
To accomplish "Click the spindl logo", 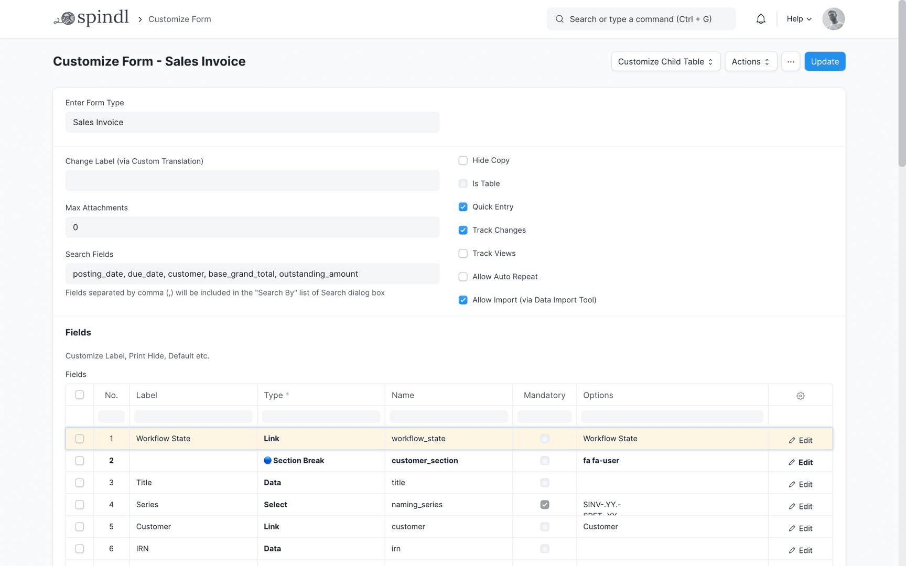I will 91,17.
